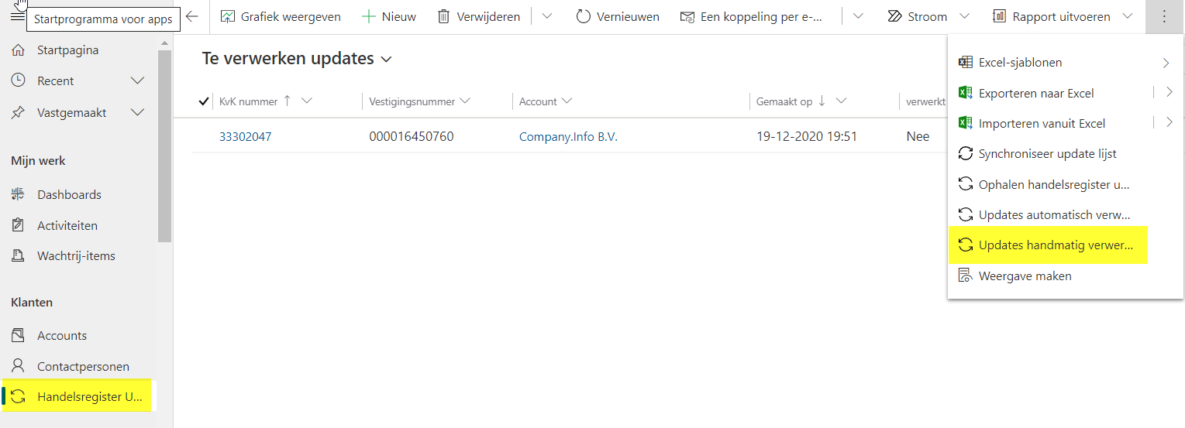Click the Nieuw button in toolbar
This screenshot has height=428, width=1185.
[x=389, y=16]
